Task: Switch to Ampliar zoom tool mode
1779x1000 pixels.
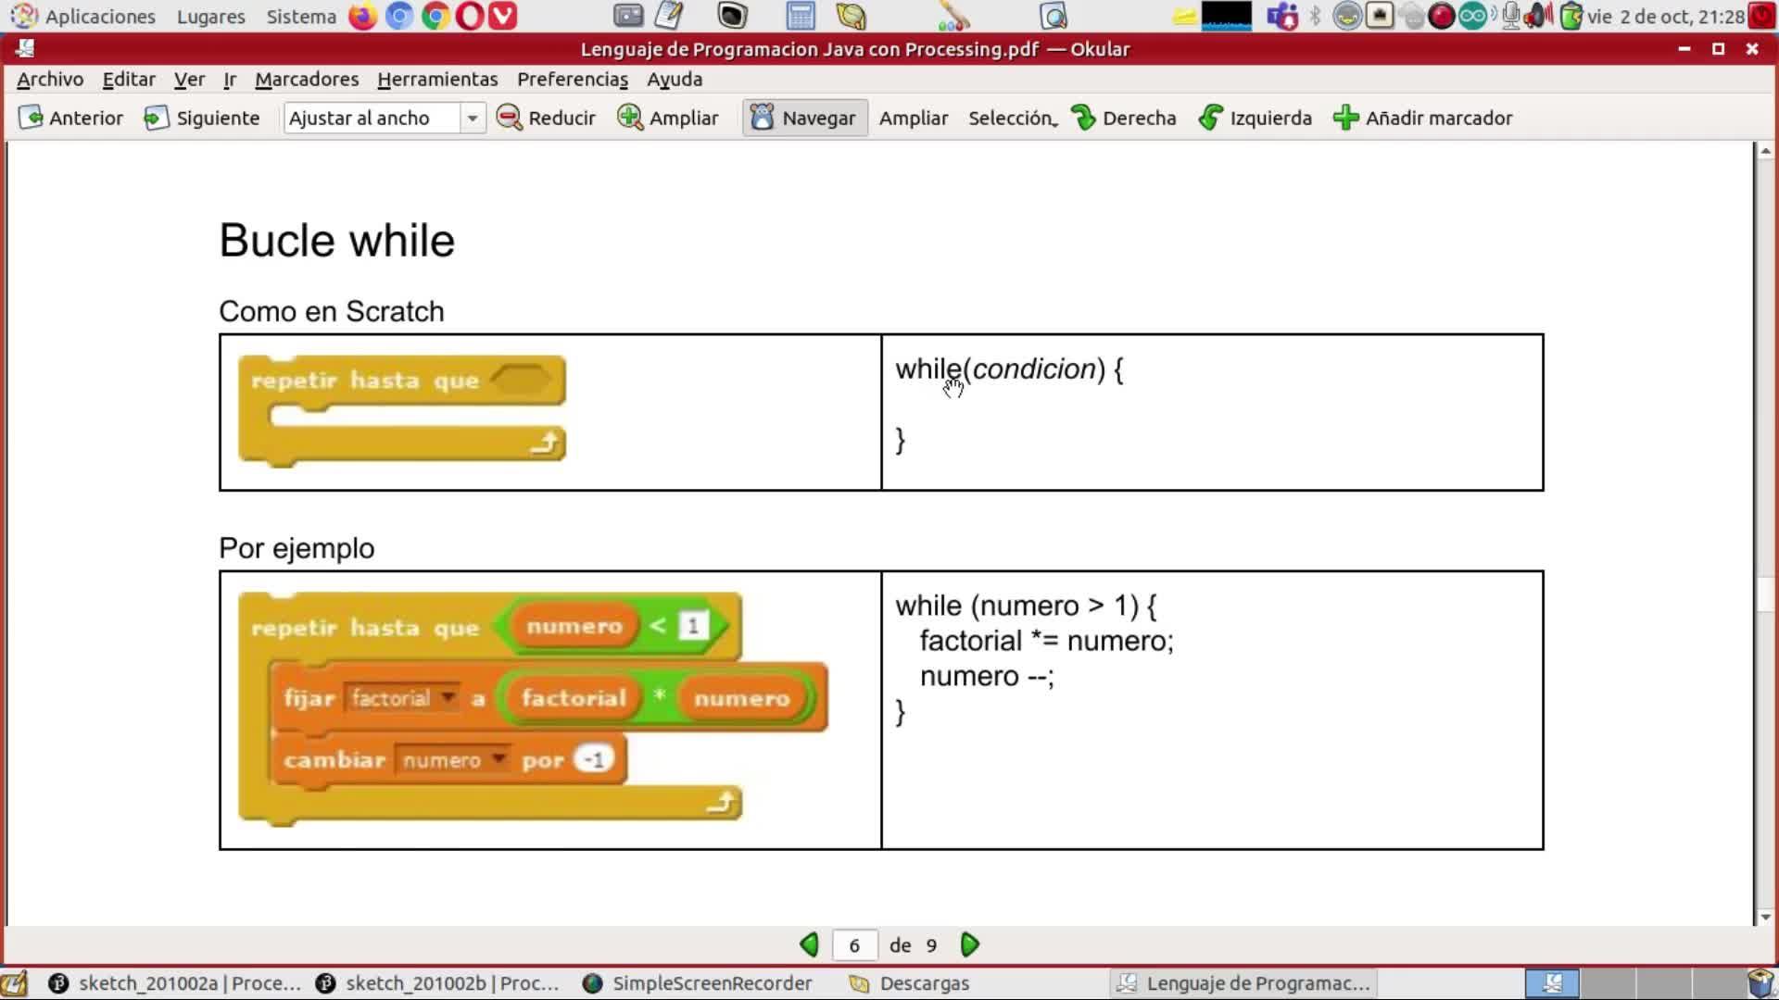Action: pos(913,118)
